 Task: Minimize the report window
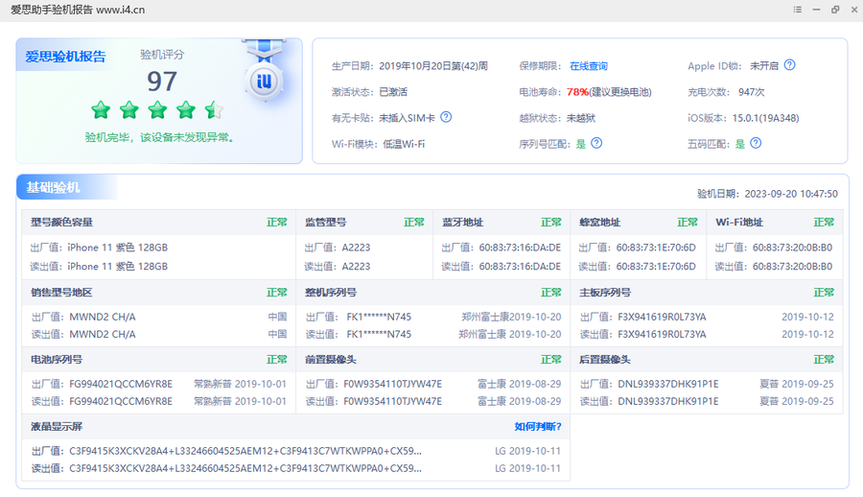(x=816, y=10)
